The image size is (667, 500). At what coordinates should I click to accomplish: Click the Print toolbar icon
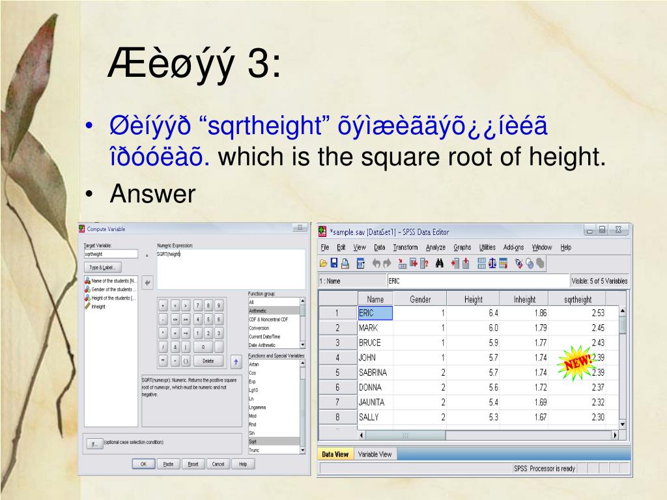coord(345,264)
